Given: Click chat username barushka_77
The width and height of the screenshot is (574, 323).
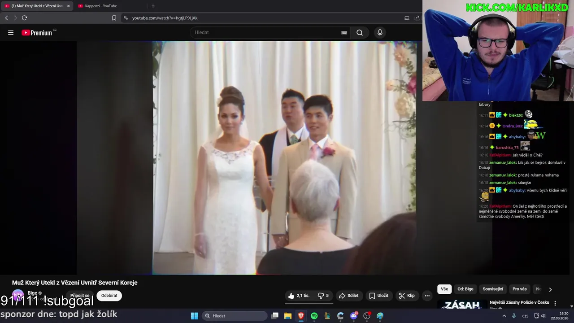Looking at the screenshot, I should (507, 148).
